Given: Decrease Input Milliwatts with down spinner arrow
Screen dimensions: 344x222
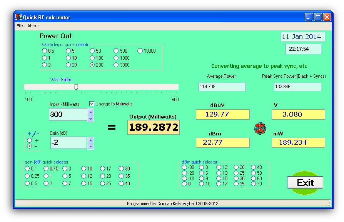Looking at the screenshot, I should (91, 118).
